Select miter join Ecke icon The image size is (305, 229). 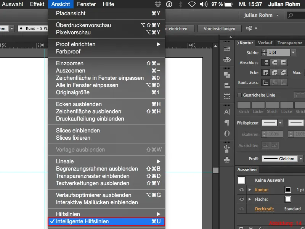[265, 73]
